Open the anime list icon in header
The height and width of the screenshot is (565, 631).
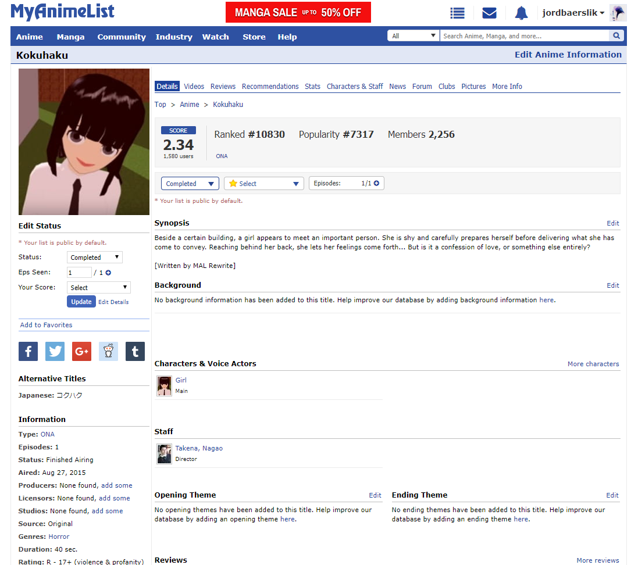[458, 13]
